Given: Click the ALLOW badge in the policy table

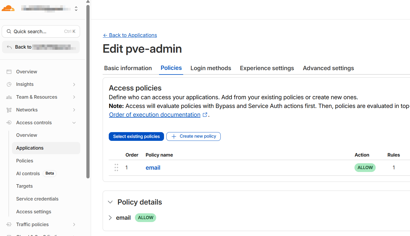Looking at the screenshot, I should point(365,168).
